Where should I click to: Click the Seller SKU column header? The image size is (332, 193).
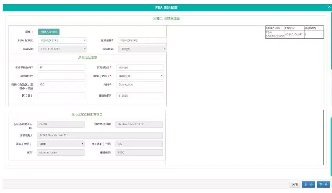275,28
